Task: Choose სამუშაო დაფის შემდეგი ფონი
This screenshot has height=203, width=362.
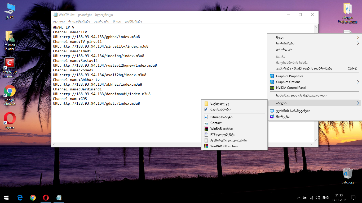Action: click(x=314, y=95)
